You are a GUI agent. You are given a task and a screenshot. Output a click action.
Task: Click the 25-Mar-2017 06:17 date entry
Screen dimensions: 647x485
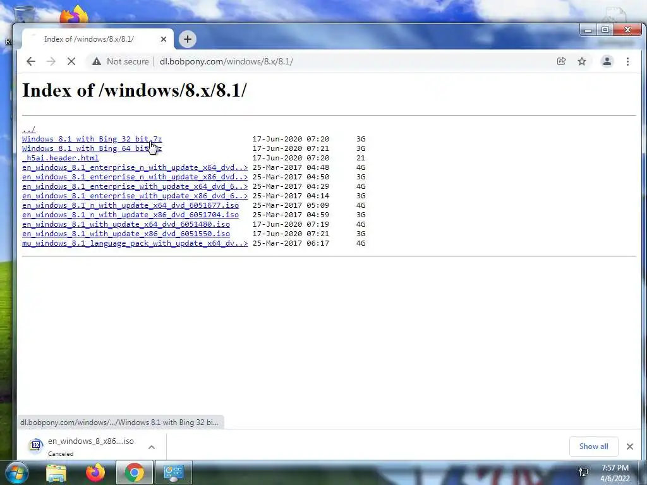click(x=291, y=243)
